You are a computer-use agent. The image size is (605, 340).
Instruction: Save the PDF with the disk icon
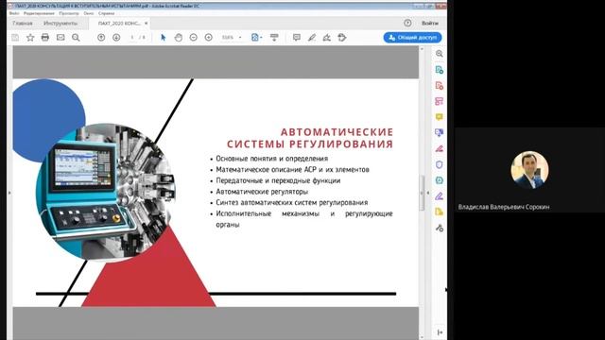(15, 38)
